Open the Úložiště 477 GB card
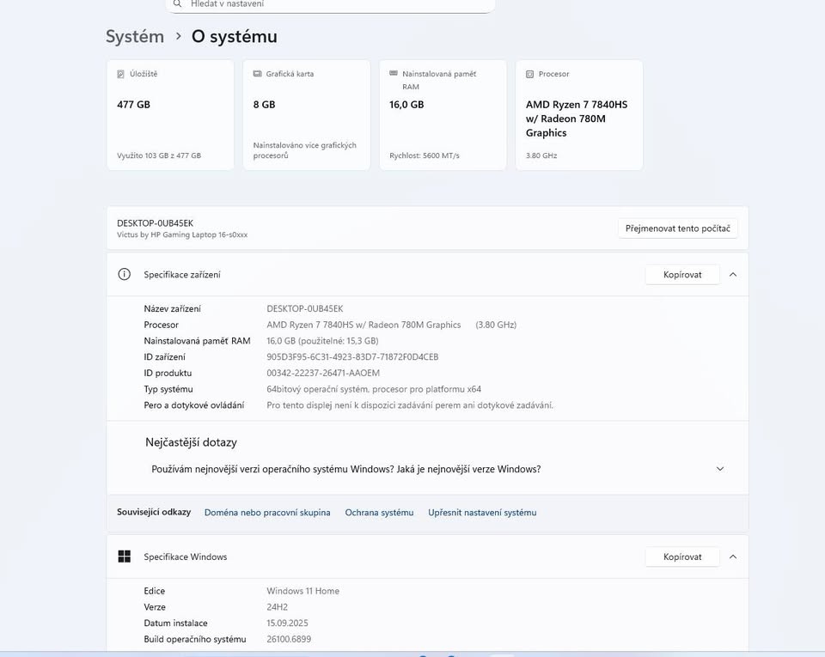Viewport: 825px width, 657px height. [x=170, y=115]
